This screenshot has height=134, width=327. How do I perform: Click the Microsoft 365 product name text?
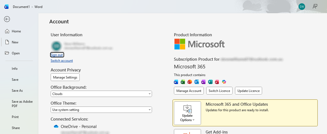pos(190,67)
